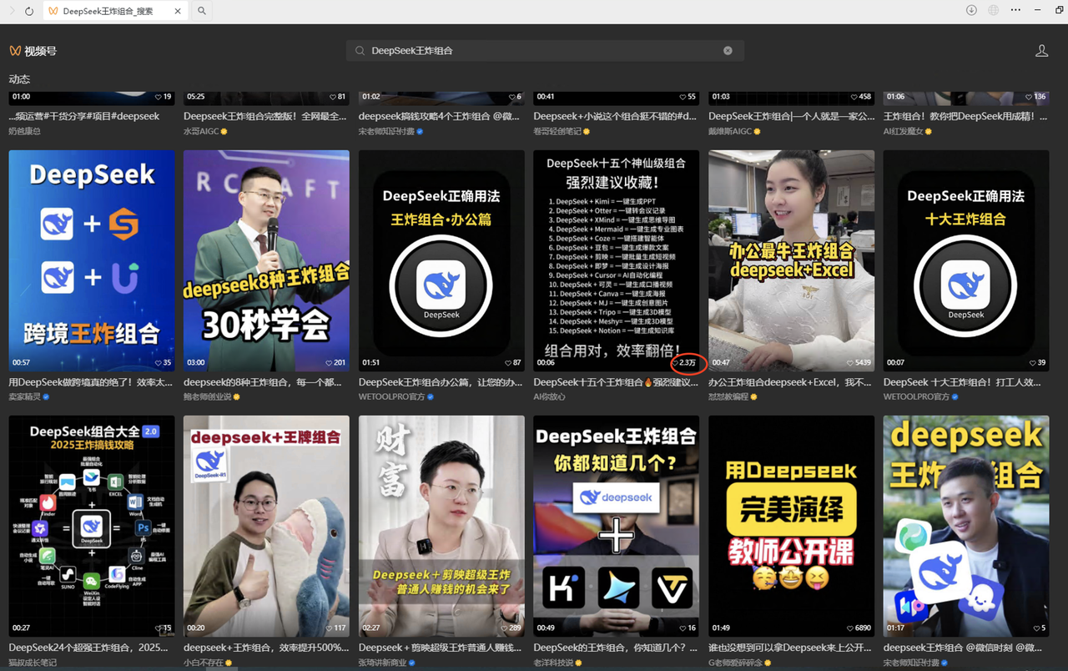Visit the 鲍老师创业说 channel
Viewport: 1068px width, 671px height.
pos(208,396)
